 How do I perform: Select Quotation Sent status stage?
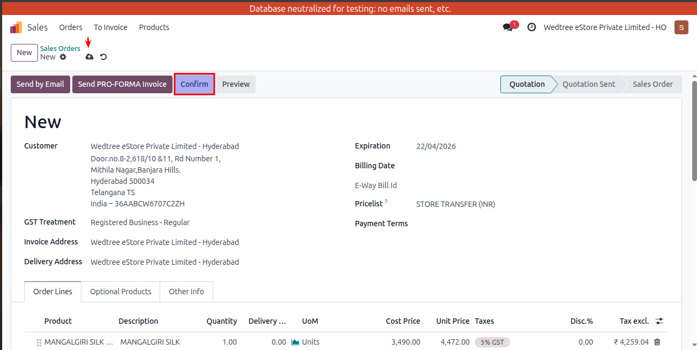click(589, 84)
